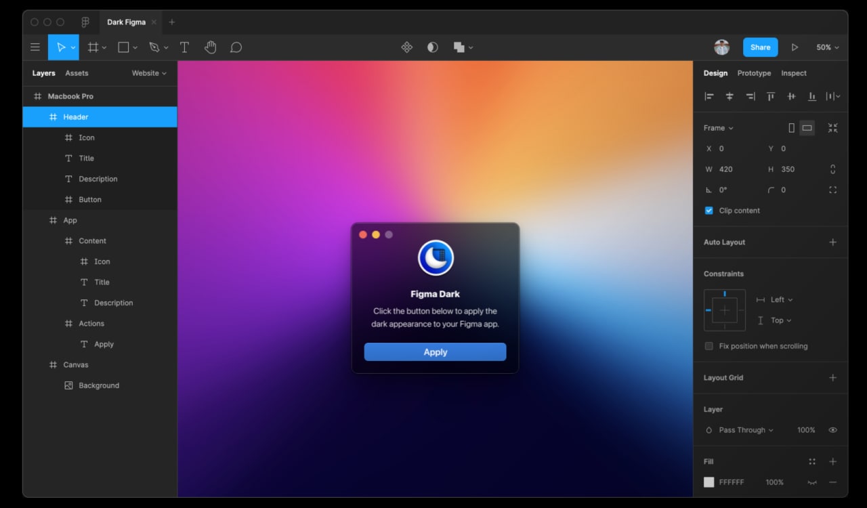Select the Background layer
The height and width of the screenshot is (508, 867).
point(100,385)
